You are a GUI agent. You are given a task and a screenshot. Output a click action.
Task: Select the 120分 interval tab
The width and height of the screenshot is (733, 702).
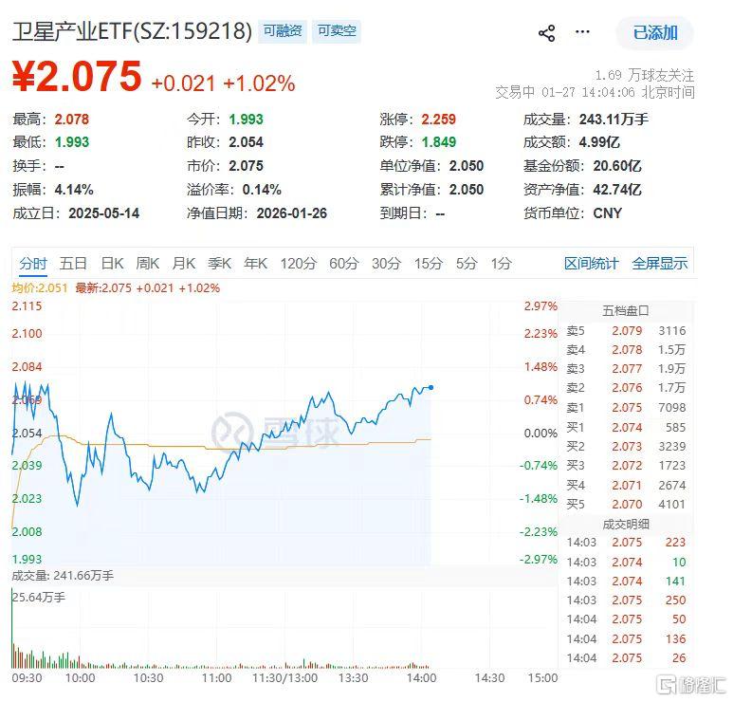tap(299, 264)
